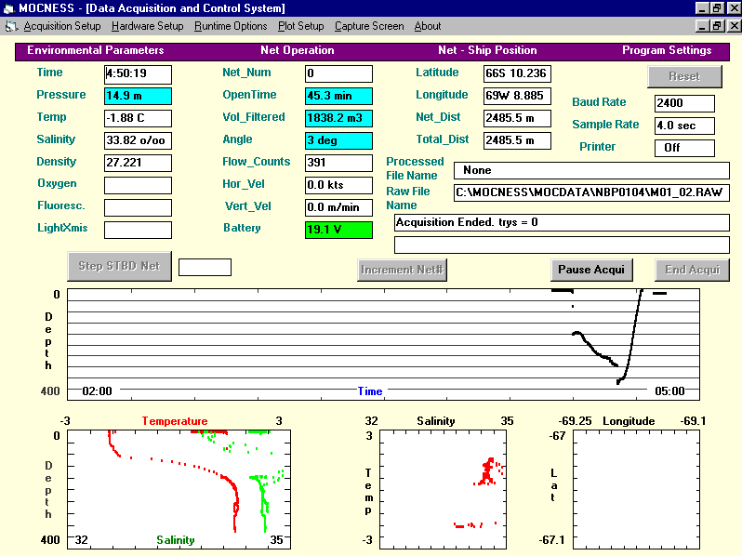Click the Printer field showing Off
Viewport: 742px width, 556px height.
pos(684,148)
